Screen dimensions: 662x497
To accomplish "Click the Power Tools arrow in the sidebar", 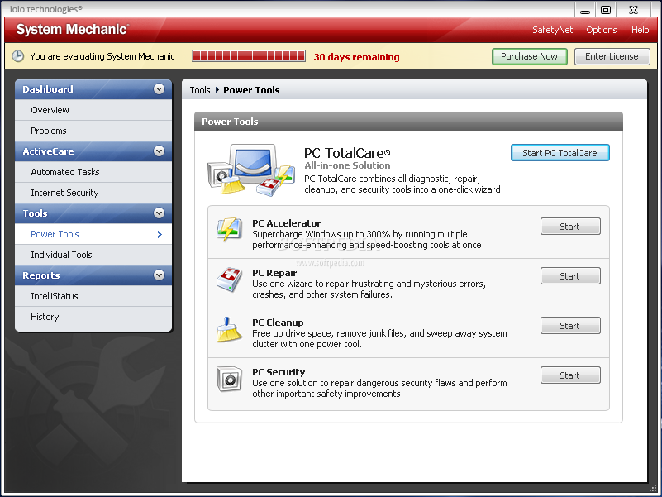I will pos(160,234).
